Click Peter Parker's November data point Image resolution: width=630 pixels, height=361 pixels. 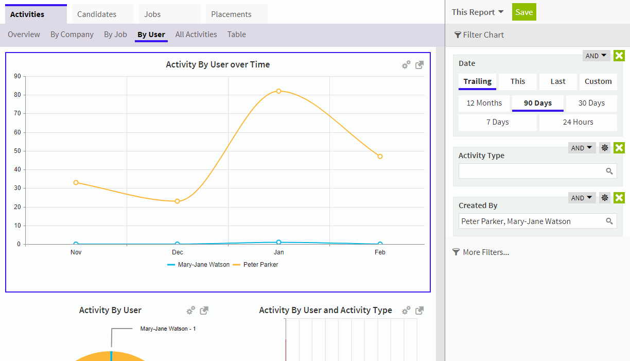tap(76, 182)
